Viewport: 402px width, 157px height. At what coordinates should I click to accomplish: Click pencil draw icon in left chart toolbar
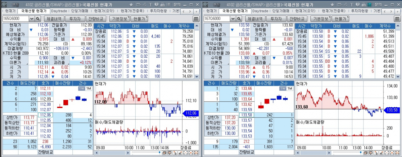click(x=181, y=153)
